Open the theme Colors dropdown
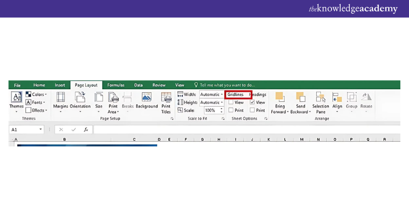Viewport: 409px width, 216px height. (36, 95)
